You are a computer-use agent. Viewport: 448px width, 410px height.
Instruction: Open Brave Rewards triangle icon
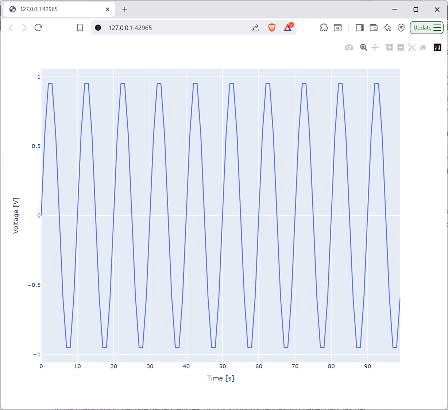click(288, 28)
